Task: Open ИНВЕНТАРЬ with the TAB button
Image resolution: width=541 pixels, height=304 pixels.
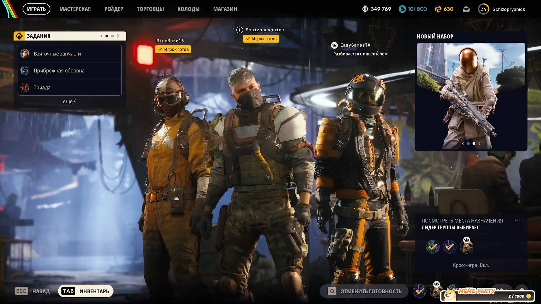Action: pos(86,291)
